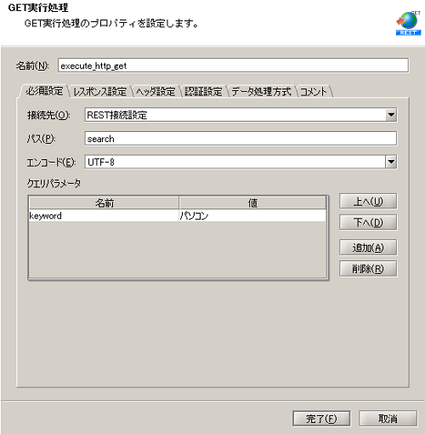Click the 下へ(D) button
Screen dimensions: 425x434
(x=368, y=222)
